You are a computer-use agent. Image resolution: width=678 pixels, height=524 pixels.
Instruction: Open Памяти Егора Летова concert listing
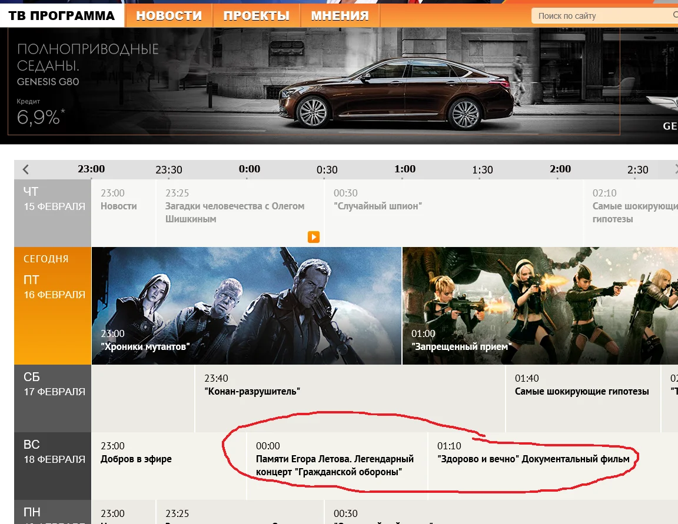tap(337, 466)
